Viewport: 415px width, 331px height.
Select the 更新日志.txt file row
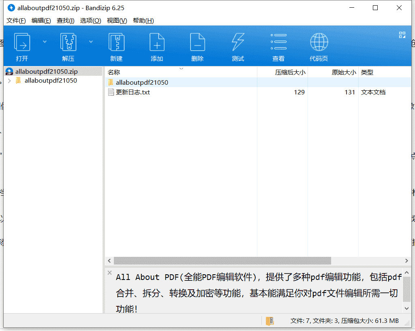pos(258,92)
